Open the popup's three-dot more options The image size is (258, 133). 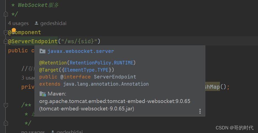pos(200,111)
